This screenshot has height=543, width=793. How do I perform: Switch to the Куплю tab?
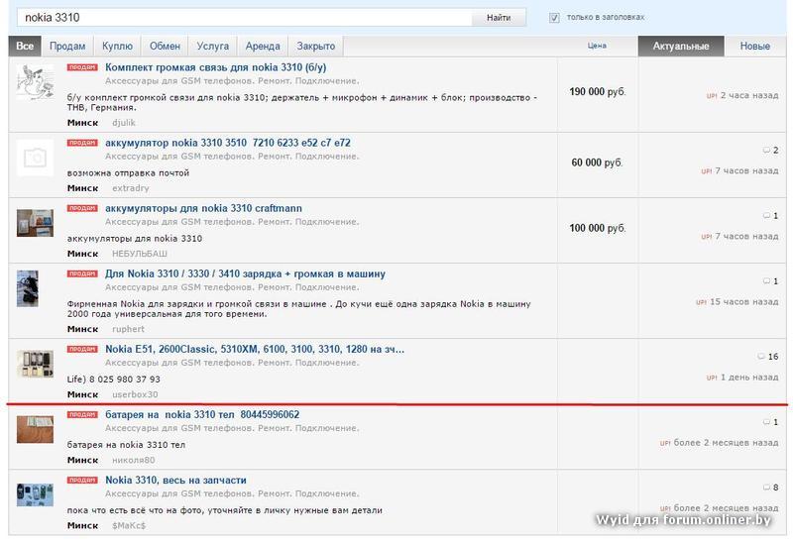pyautogui.click(x=117, y=46)
